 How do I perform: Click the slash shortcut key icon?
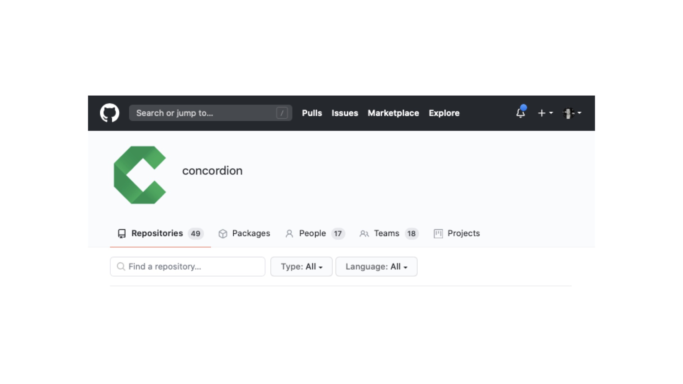coord(282,113)
